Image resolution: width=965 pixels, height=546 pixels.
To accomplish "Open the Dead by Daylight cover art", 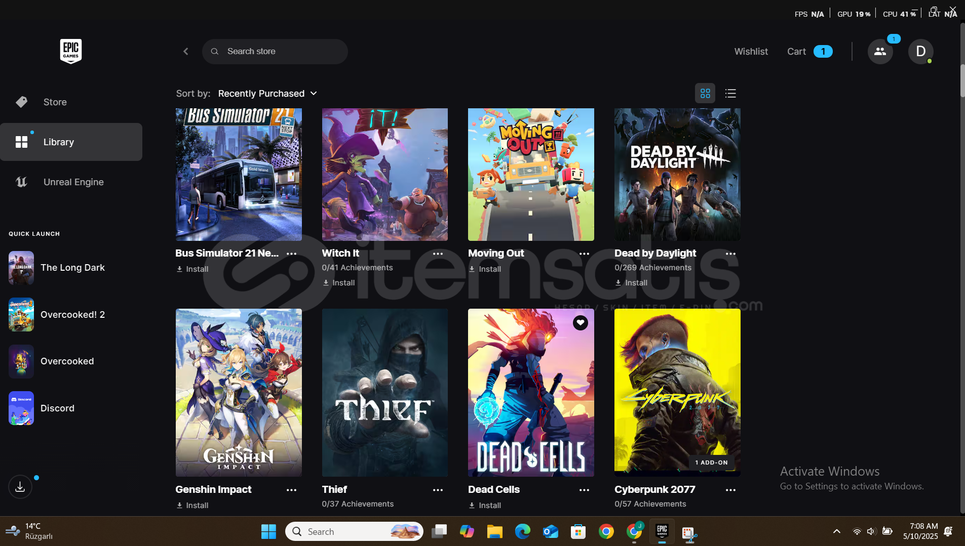I will coord(677,175).
